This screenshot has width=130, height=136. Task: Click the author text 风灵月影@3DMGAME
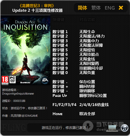coord(24,116)
